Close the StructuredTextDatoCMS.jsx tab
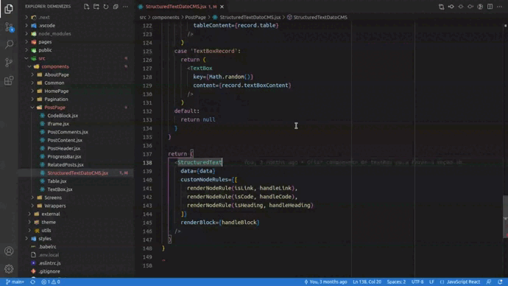Image resolution: width=508 pixels, height=286 pixels. tap(222, 7)
